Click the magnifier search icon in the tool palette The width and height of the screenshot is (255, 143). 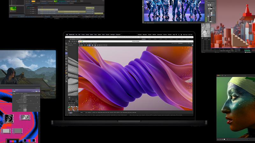click(66, 44)
